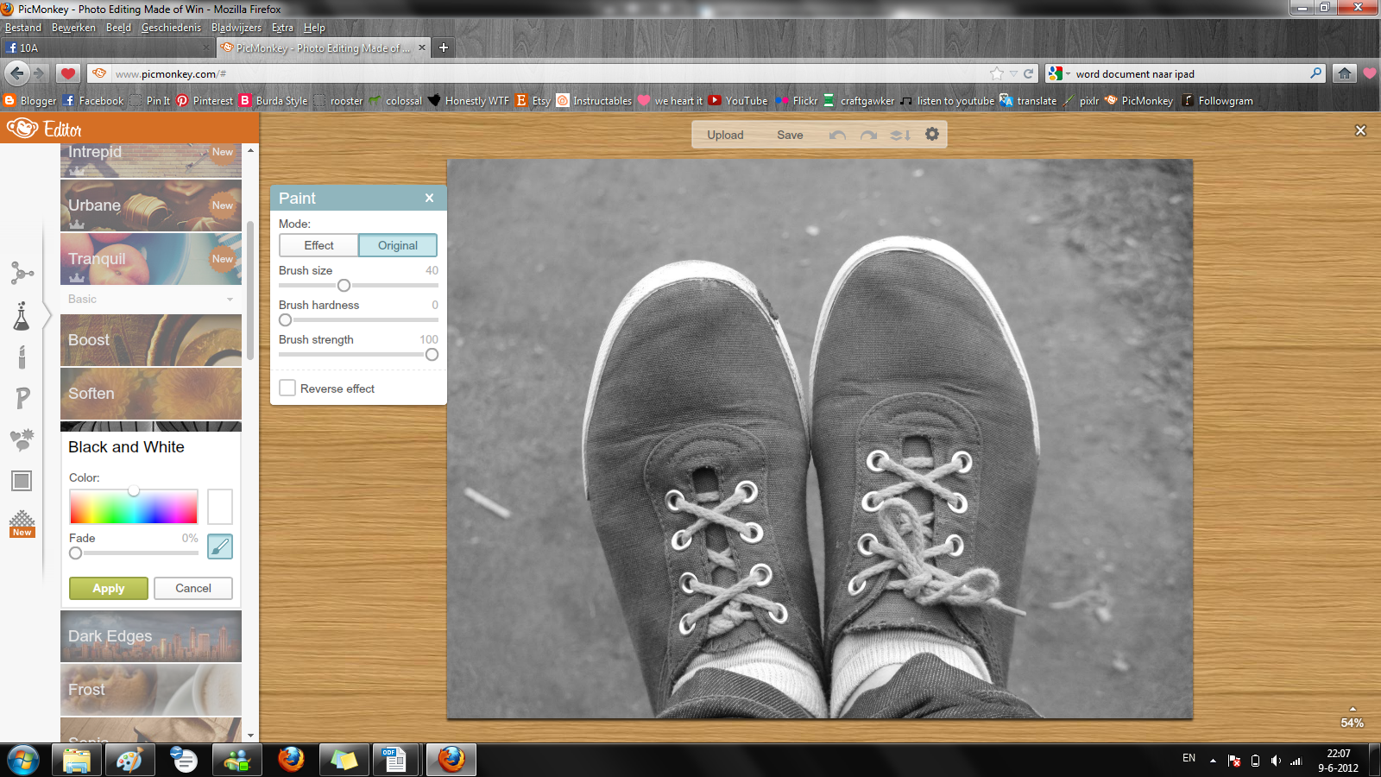Open the Geschiedenis menu

(x=171, y=28)
